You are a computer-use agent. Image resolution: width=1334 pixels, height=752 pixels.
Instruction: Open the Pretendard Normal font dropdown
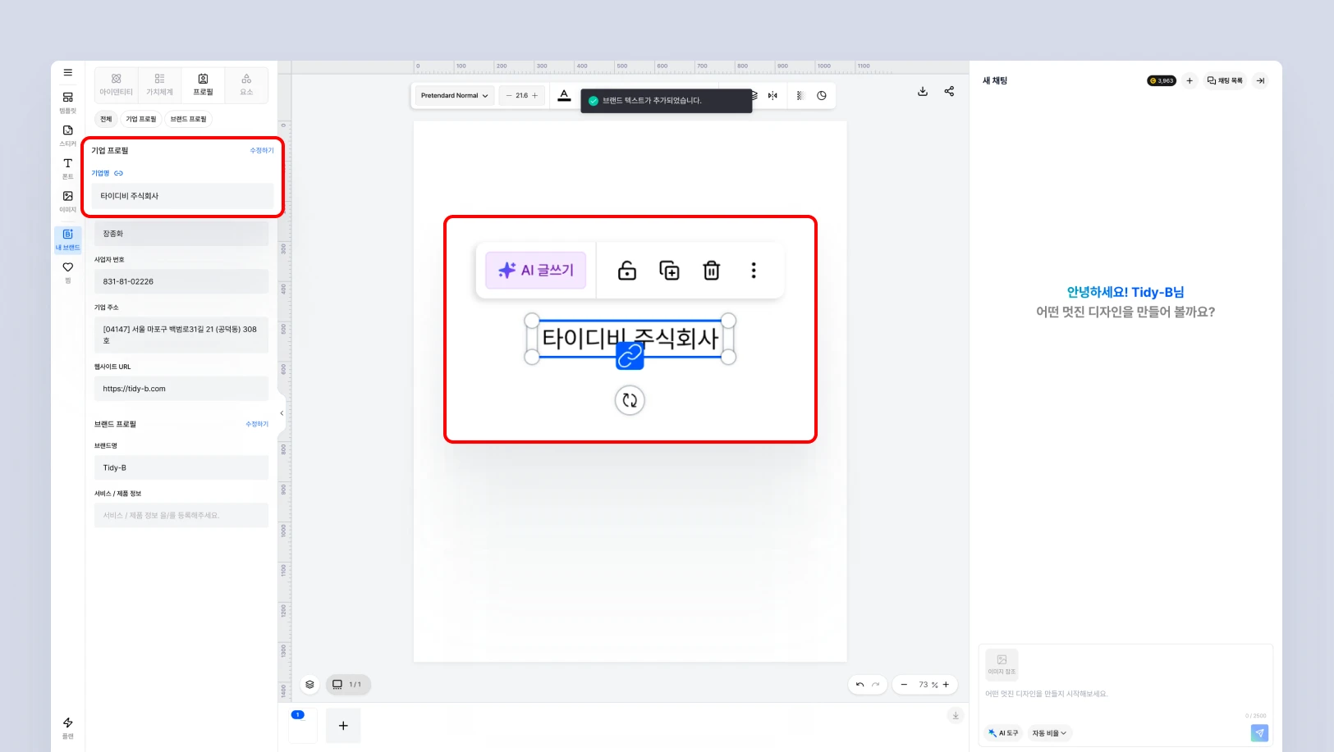pyautogui.click(x=455, y=96)
